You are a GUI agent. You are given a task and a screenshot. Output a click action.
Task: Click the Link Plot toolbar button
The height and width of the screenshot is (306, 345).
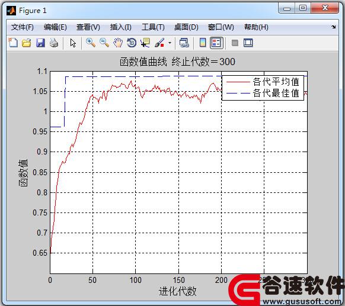pos(184,43)
